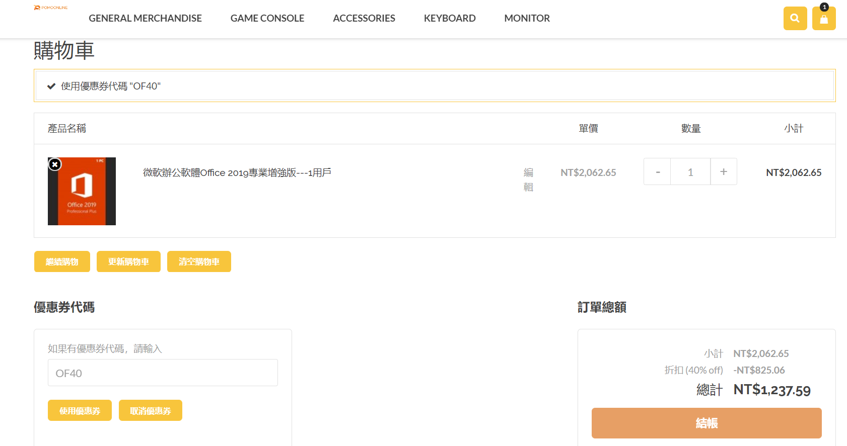Click the 購物車 page heading
This screenshot has width=847, height=446.
coord(64,51)
